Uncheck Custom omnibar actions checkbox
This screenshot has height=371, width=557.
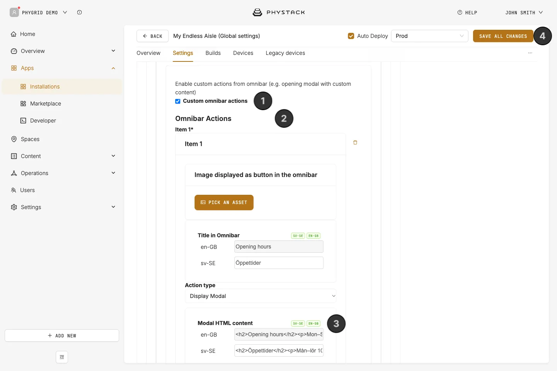point(178,101)
